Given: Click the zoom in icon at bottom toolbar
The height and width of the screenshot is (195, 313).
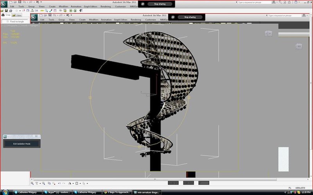Looking at the screenshot, I should point(32,183).
